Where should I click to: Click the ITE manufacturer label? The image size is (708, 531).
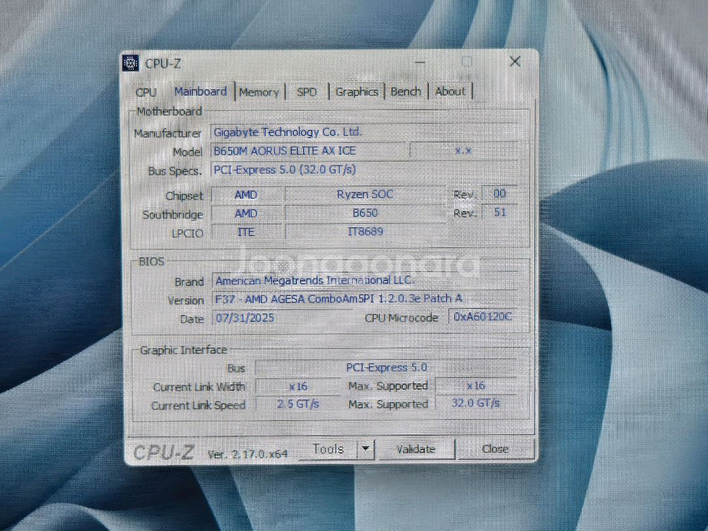[x=245, y=232]
